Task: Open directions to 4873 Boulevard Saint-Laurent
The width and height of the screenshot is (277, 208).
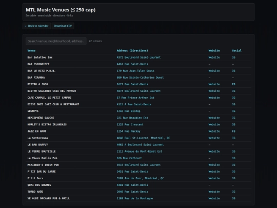Action: [138, 91]
